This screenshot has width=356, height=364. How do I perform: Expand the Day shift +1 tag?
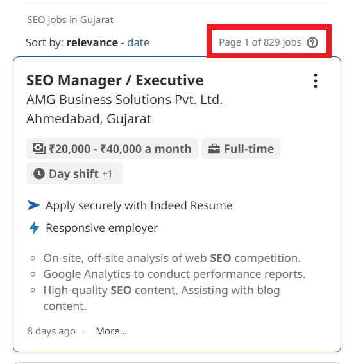[x=74, y=173]
